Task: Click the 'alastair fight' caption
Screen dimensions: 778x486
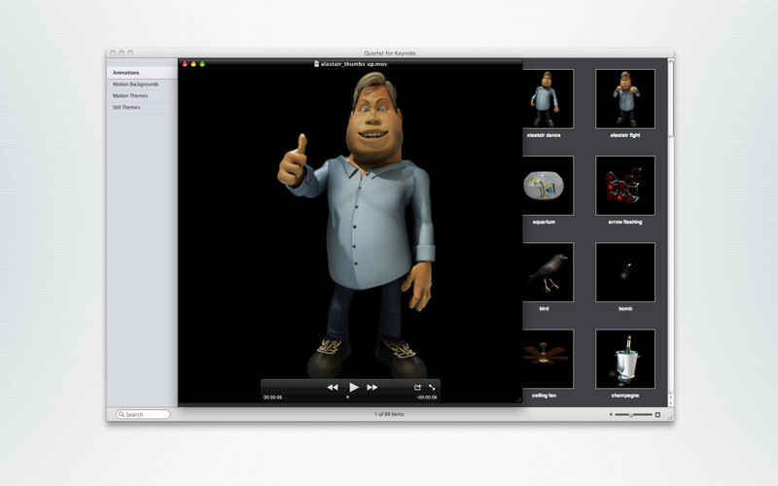Action: [x=625, y=135]
